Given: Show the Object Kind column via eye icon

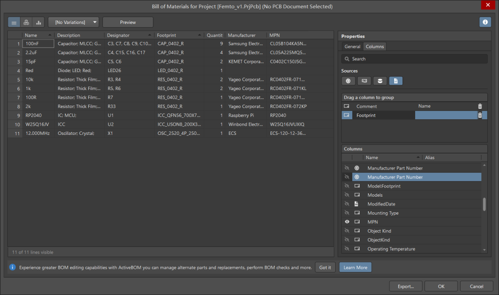Looking at the screenshot, I should [x=347, y=231].
